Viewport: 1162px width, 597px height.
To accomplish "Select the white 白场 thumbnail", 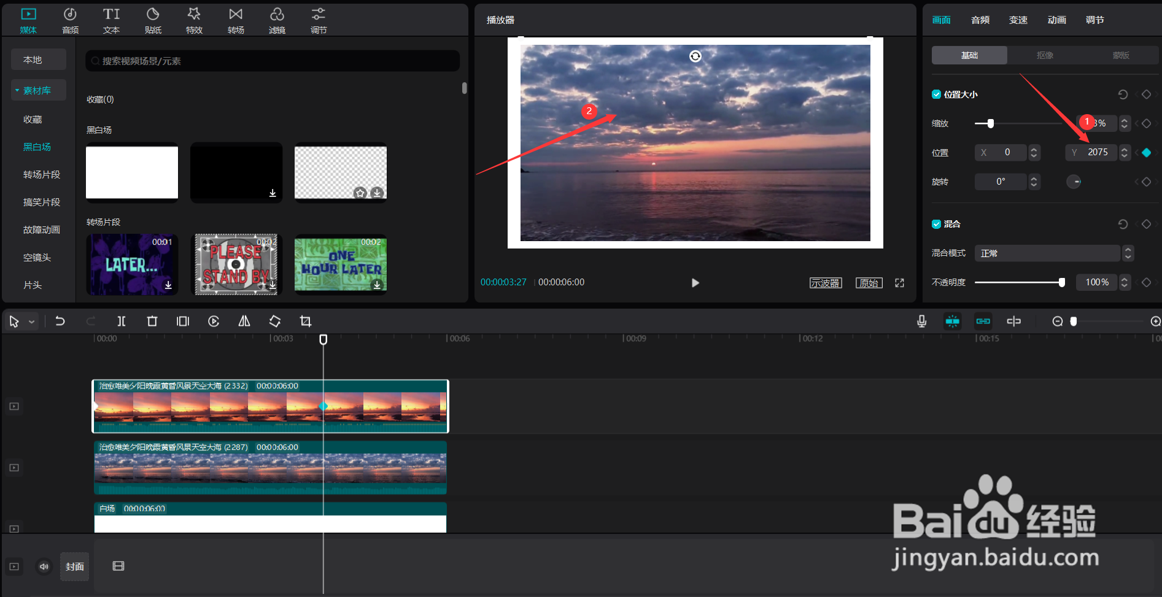I will coord(132,172).
